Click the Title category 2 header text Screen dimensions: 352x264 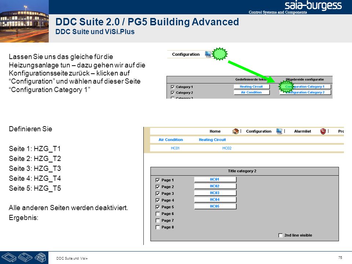[242, 171]
